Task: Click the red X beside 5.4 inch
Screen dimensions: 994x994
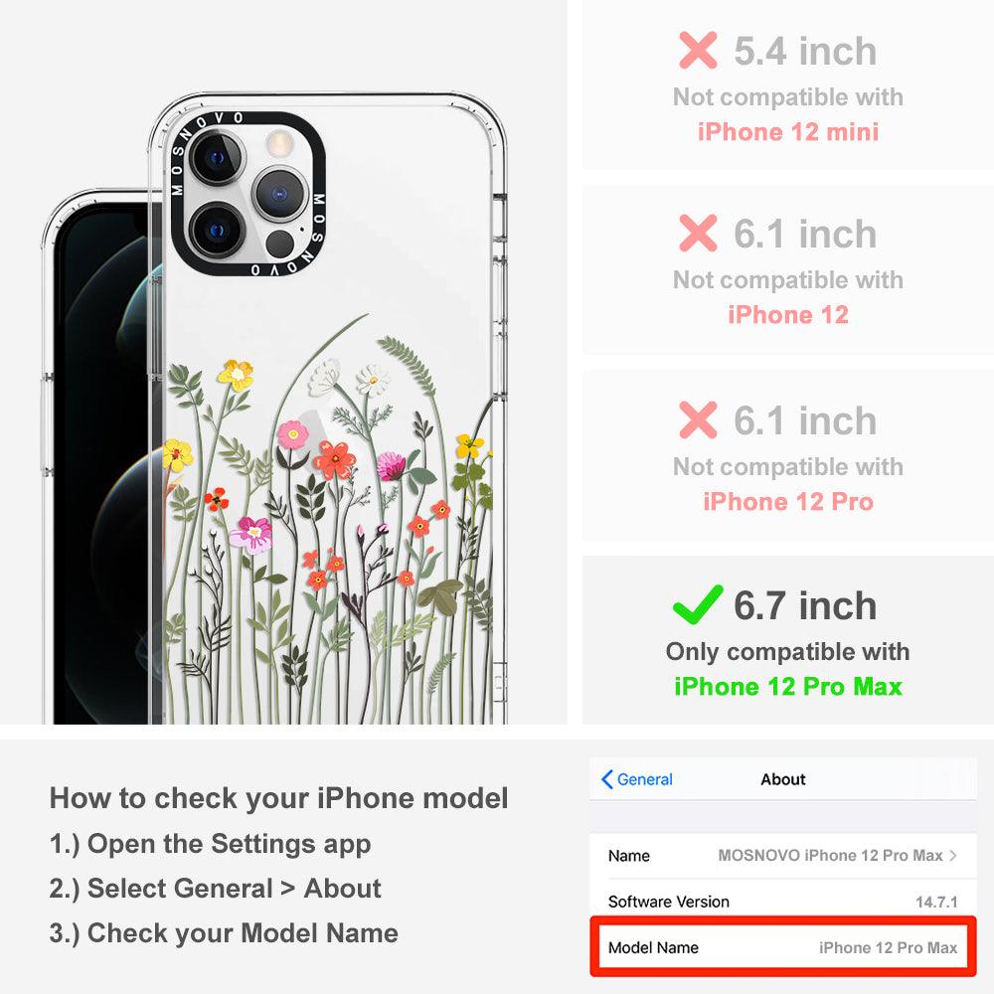Action: (698, 50)
